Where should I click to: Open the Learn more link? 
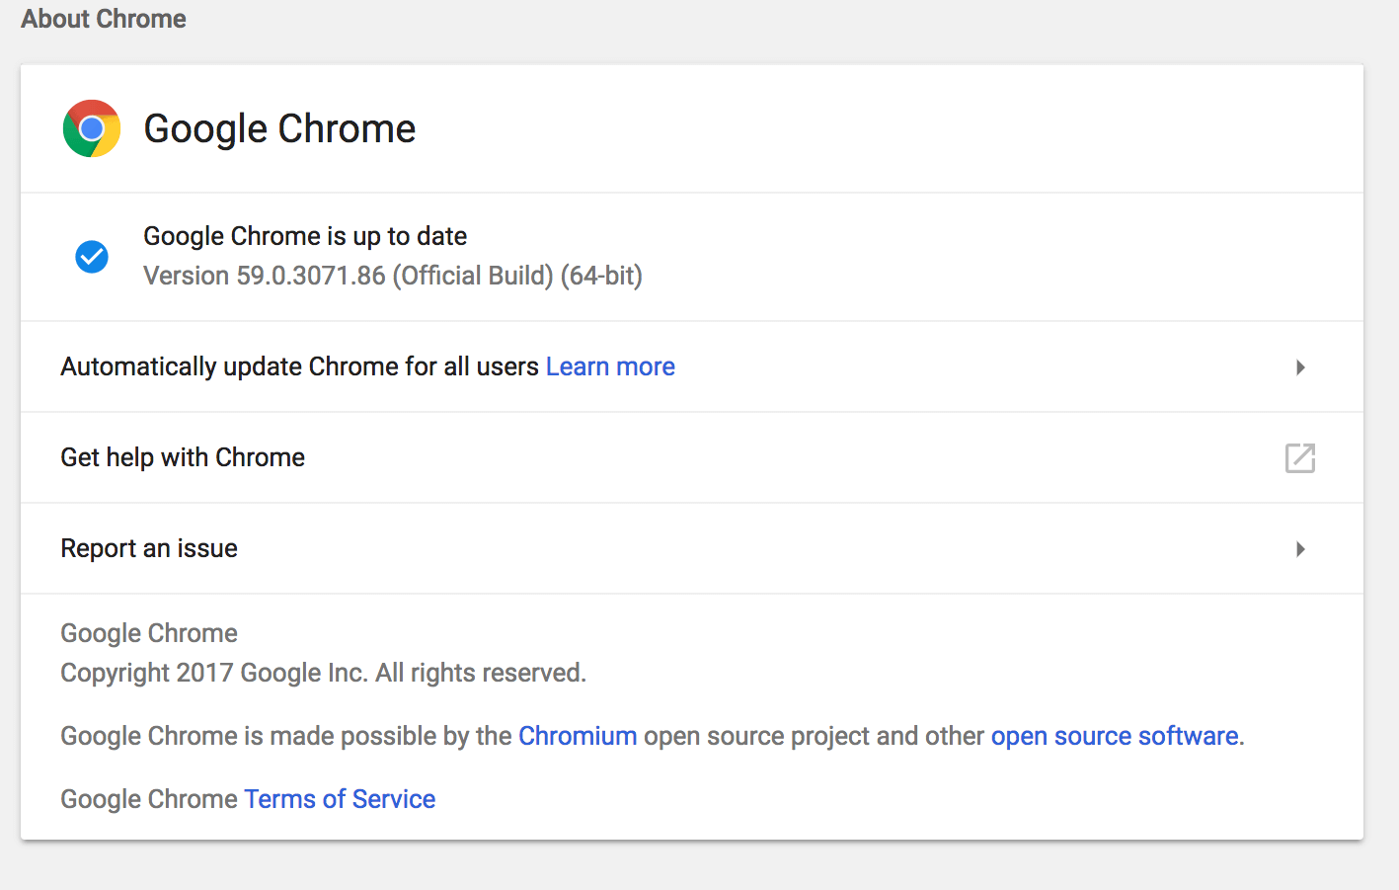point(610,366)
